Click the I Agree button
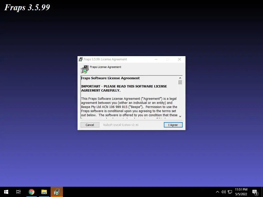 [173, 125]
